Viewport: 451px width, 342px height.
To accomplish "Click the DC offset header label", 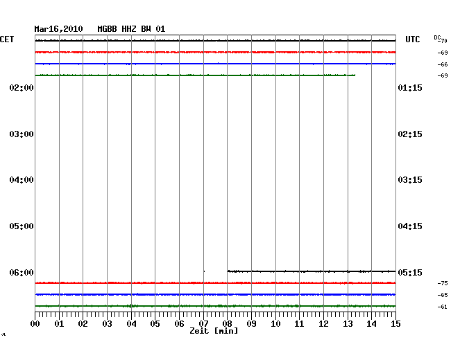I will (437, 37).
